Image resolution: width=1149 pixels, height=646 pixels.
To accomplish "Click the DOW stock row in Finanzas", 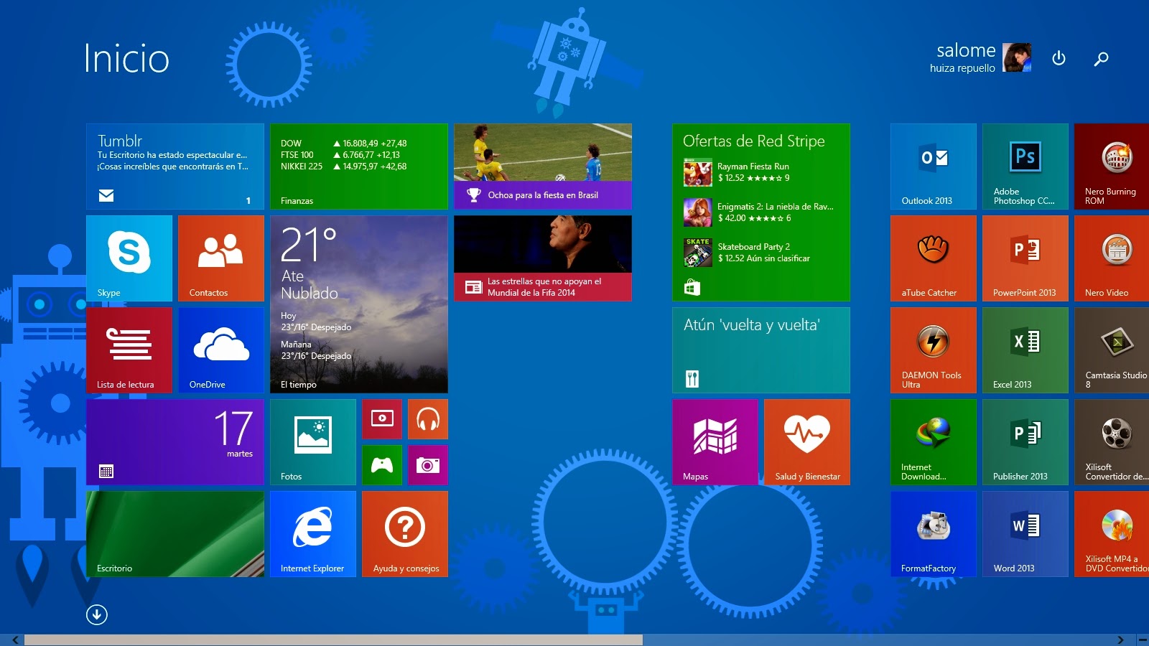I will (344, 144).
